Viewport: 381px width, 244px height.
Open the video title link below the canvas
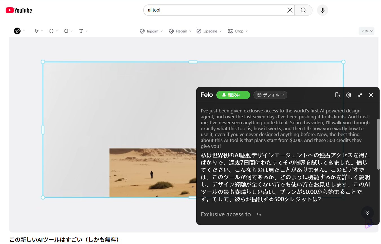(x=64, y=240)
